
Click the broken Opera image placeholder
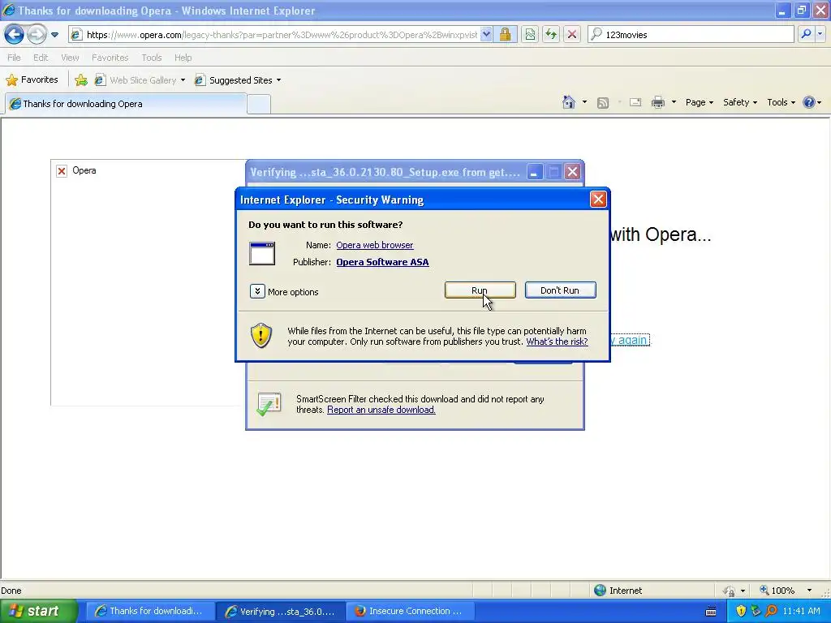click(62, 170)
